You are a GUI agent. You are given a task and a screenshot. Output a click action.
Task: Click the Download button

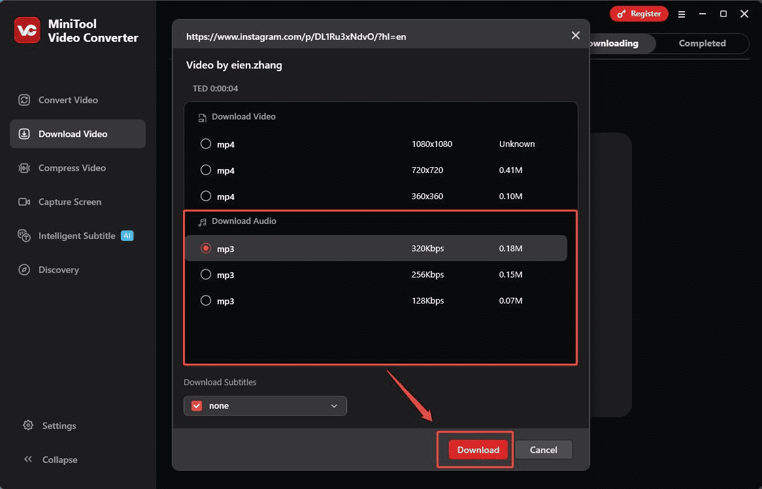pos(478,450)
